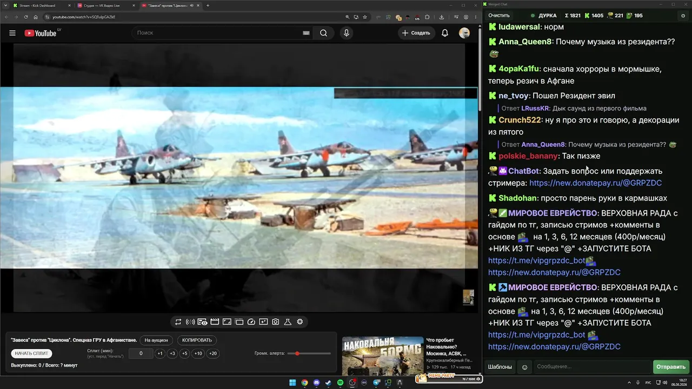Viewport: 692px width, 389px height.
Task: Click the speedometer icon under the video
Action: (x=251, y=322)
